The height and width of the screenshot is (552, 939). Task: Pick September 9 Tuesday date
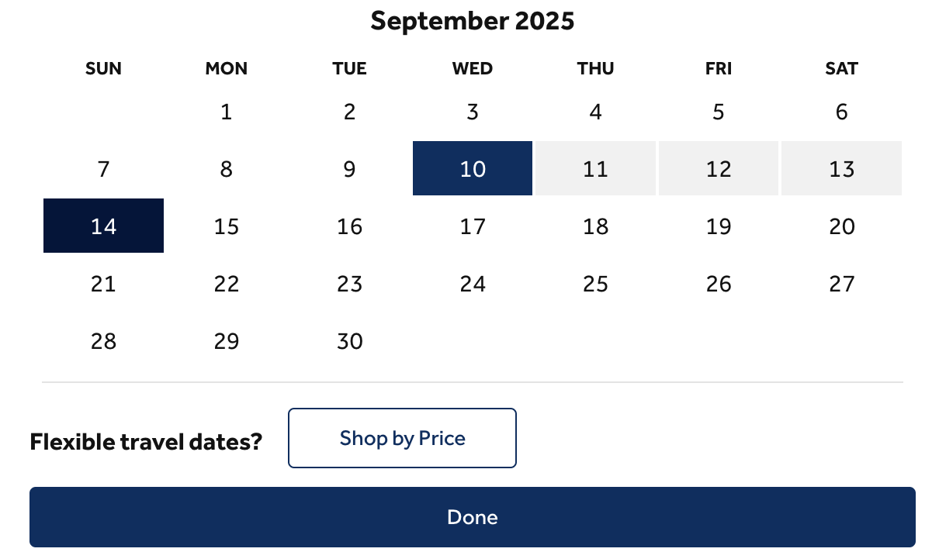(x=349, y=168)
